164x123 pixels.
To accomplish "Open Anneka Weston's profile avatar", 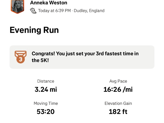I will (x=17, y=7).
